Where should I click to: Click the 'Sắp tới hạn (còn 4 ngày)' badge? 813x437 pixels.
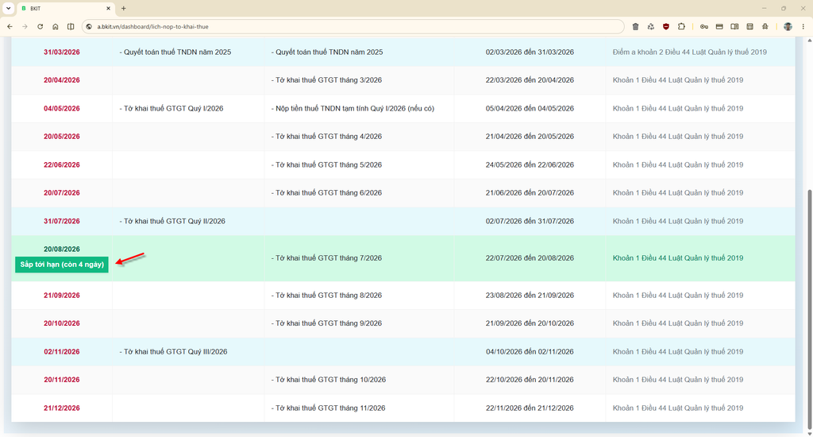click(62, 265)
